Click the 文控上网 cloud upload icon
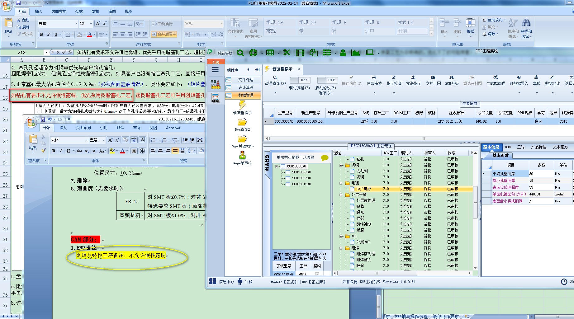The image size is (574, 319). [433, 77]
